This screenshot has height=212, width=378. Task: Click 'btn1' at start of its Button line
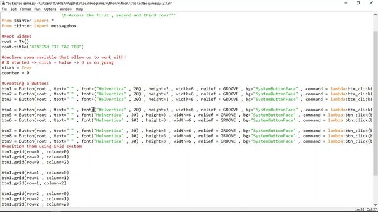[6, 89]
